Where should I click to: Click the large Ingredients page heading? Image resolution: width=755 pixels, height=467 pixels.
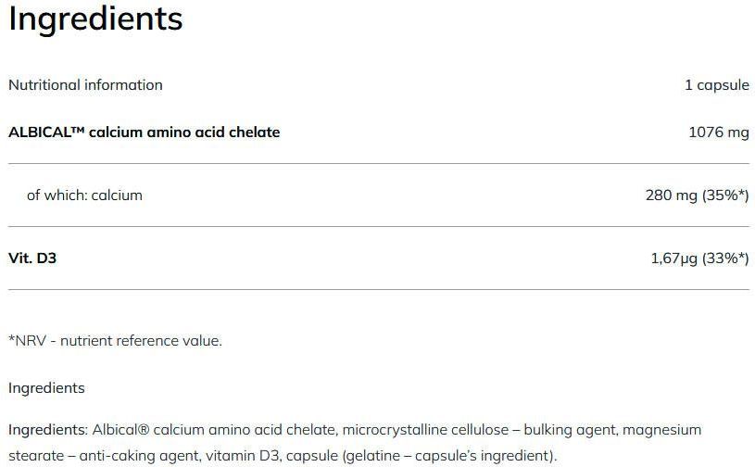click(95, 19)
